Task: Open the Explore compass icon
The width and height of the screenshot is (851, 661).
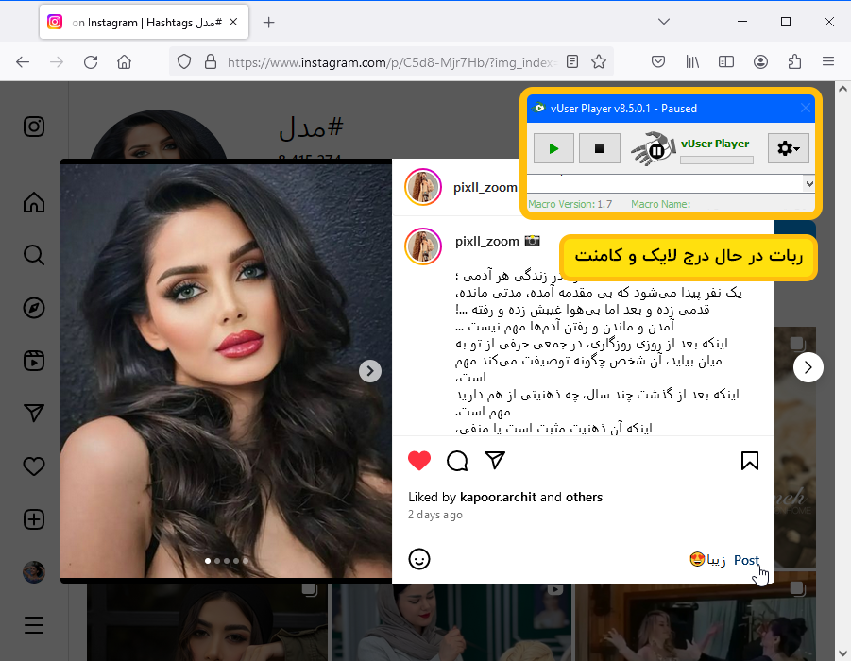Action: pyautogui.click(x=34, y=308)
